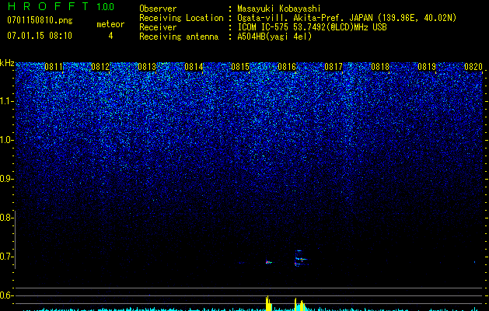Select observer name Masayuki Kobayashi
The height and width of the screenshot is (311, 489).
click(279, 9)
